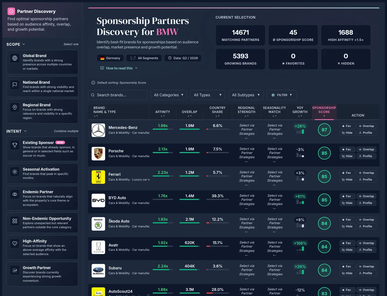Sort table by YoY Growth column
The width and height of the screenshot is (387, 296).
[300, 112]
